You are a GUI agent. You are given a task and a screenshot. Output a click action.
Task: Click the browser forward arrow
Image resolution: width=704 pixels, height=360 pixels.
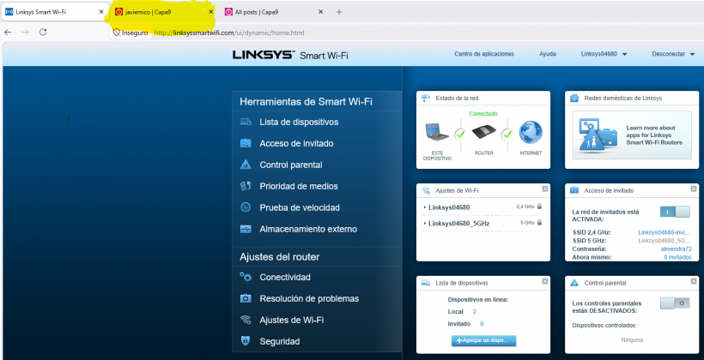[x=25, y=32]
